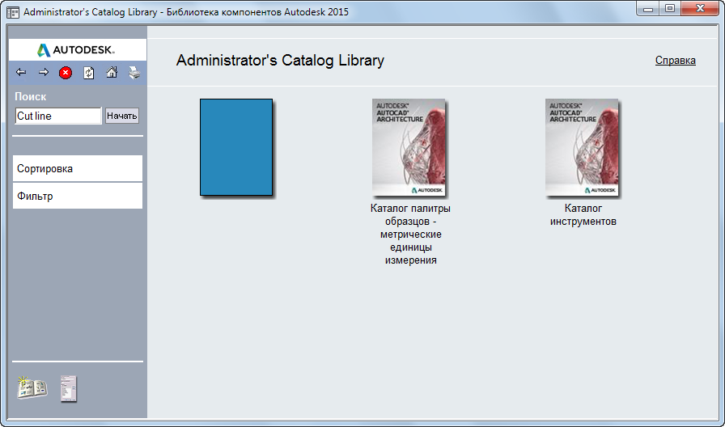The image size is (725, 427).
Task: Open the Каталог палитры образцов cover thumbnail
Action: pos(409,147)
